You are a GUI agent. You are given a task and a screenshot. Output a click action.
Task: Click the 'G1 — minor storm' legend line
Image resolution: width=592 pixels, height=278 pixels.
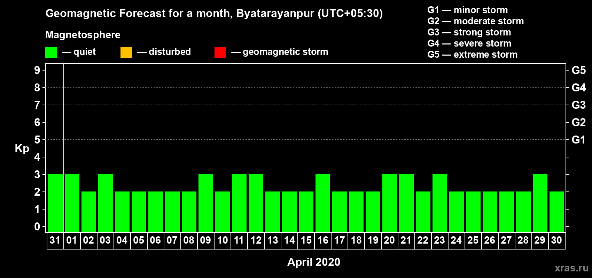[468, 10]
